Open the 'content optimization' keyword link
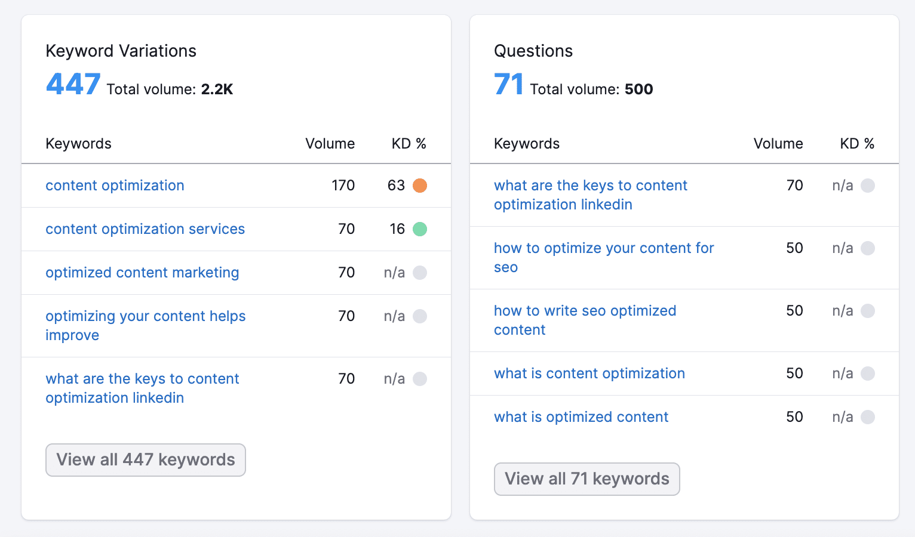This screenshot has width=915, height=537. tap(115, 186)
